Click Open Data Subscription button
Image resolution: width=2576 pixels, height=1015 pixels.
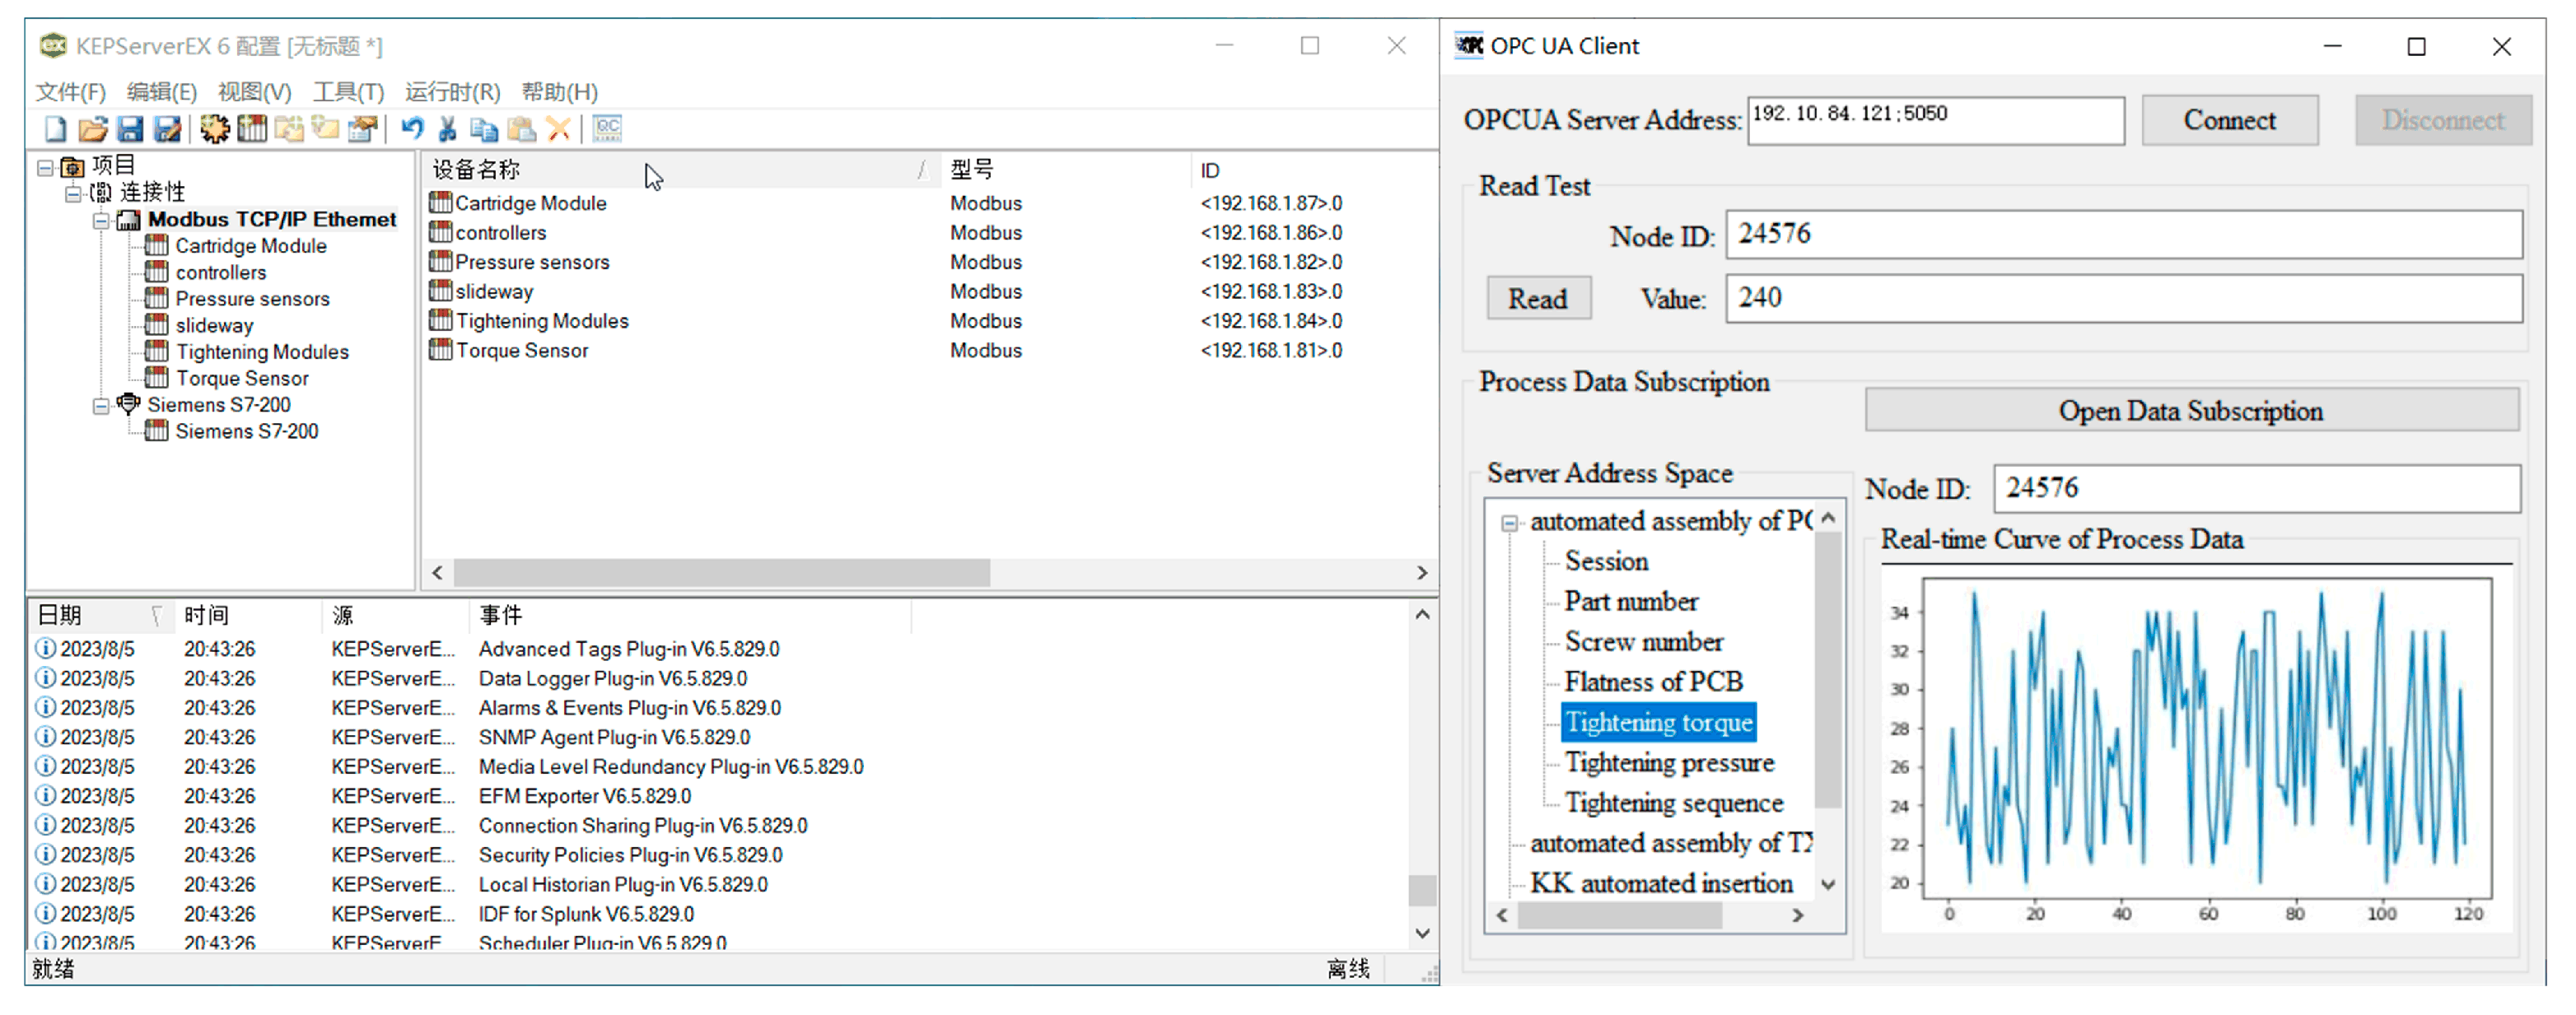pos(2191,410)
